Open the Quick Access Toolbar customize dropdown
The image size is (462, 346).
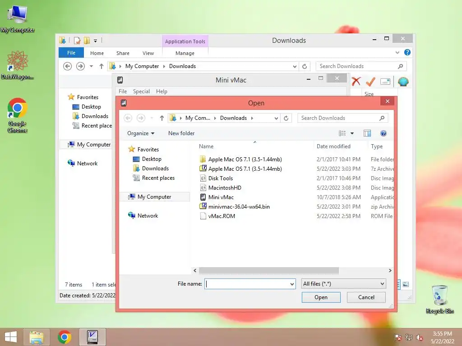(x=96, y=41)
